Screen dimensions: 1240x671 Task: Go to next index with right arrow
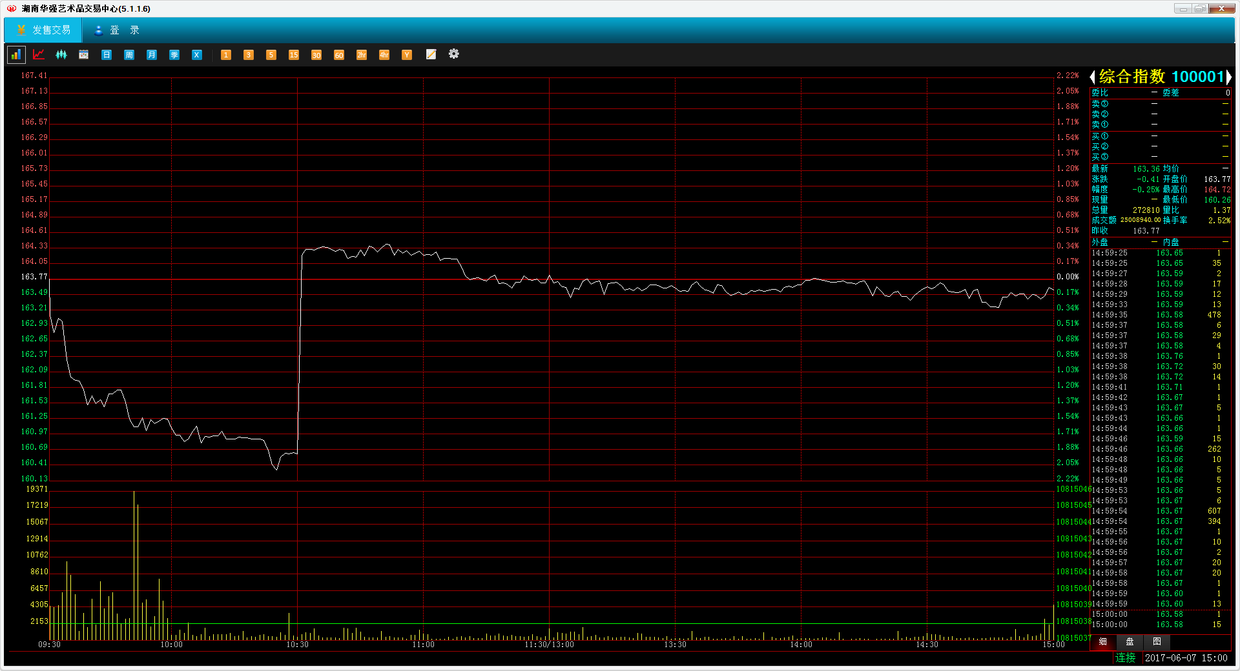tap(1228, 77)
